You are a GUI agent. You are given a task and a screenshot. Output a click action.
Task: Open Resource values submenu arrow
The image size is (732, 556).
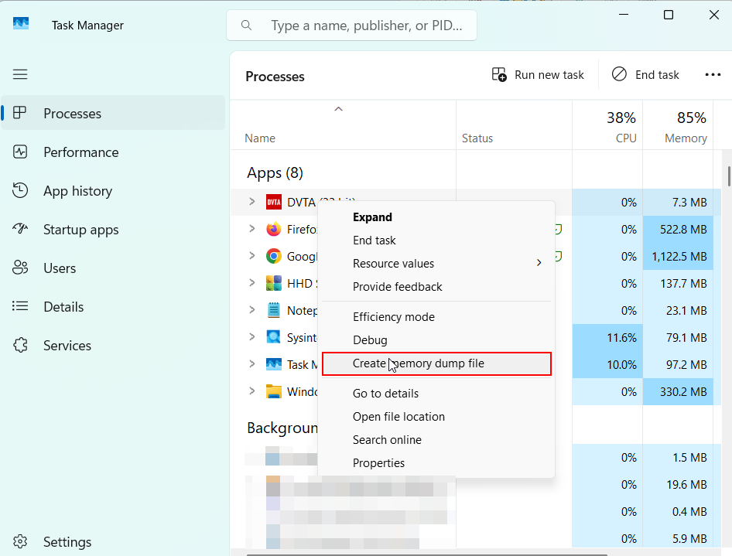pos(539,264)
